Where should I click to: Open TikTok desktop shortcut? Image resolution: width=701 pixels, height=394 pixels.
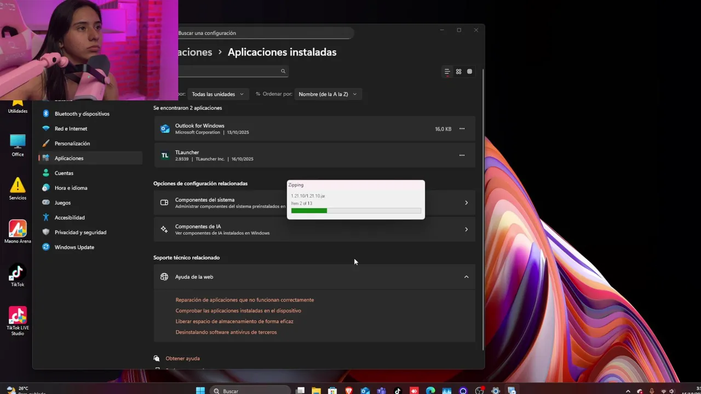(x=18, y=275)
